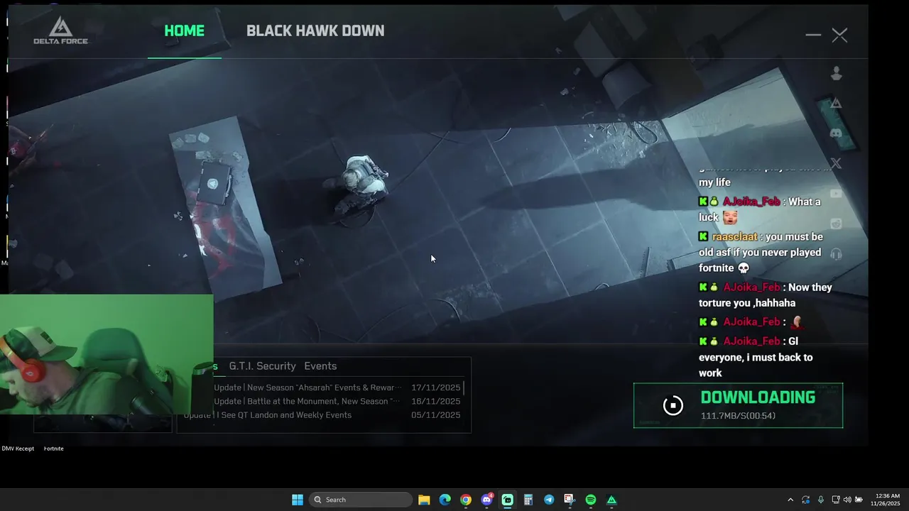Open Spotify from the taskbar
Screen dimensions: 909x511
coord(590,500)
